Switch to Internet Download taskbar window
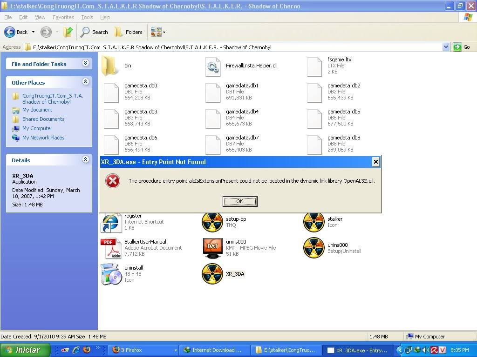Screen dimensions: 477x357 click(215, 350)
